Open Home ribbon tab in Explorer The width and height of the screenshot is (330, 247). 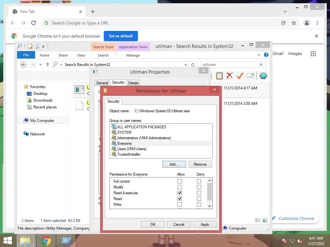pos(44,55)
